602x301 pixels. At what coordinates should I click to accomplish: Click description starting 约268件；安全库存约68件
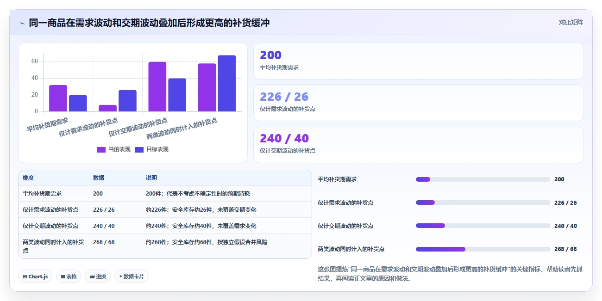pyautogui.click(x=207, y=242)
